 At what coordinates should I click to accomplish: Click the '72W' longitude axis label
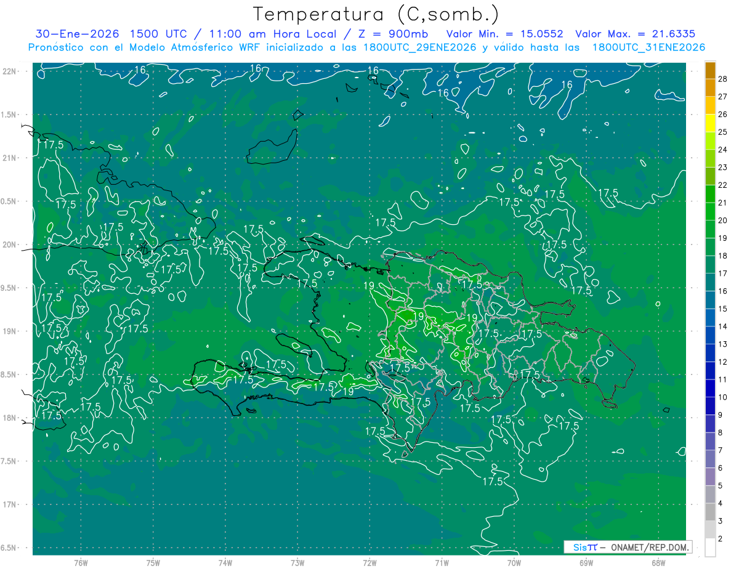pos(369,562)
